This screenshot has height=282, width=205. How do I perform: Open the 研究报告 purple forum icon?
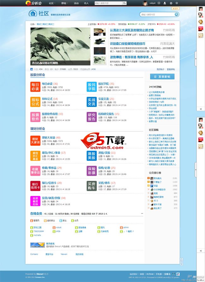pos(91,117)
